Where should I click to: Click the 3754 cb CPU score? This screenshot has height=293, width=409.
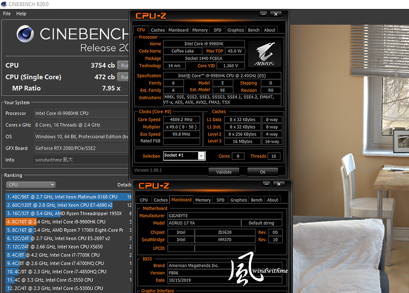tap(103, 65)
